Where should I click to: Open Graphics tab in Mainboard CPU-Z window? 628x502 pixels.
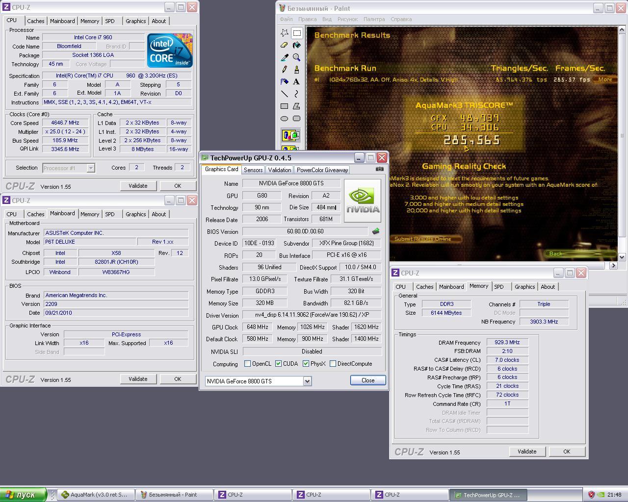[135, 214]
